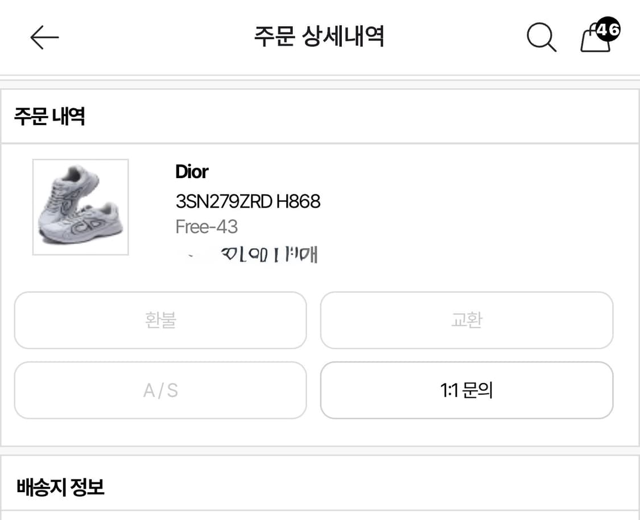This screenshot has width=640, height=520.
Task: Click the cart badge showing 46
Action: (608, 30)
